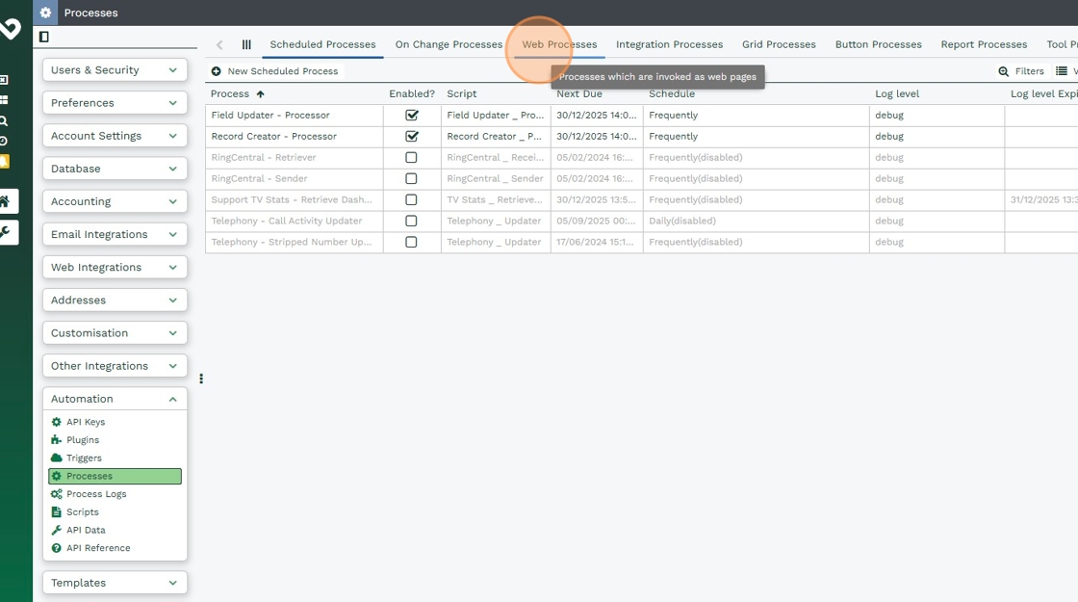Open the search magnifier in sidebar
1078x602 pixels.
4,120
